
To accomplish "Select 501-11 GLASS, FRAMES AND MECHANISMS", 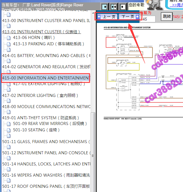I will click(x=46, y=142).
